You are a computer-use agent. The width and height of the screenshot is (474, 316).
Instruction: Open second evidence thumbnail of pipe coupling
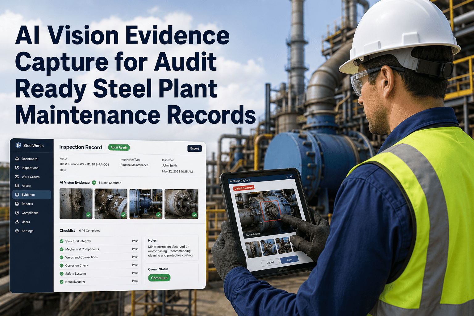pyautogui.click(x=111, y=204)
